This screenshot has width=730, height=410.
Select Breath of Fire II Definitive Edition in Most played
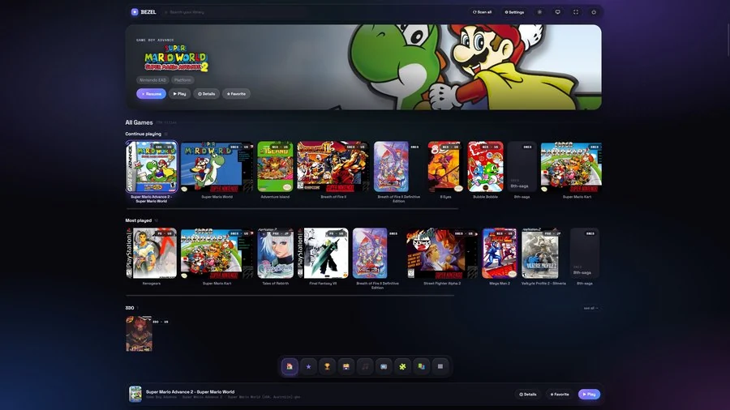click(370, 254)
